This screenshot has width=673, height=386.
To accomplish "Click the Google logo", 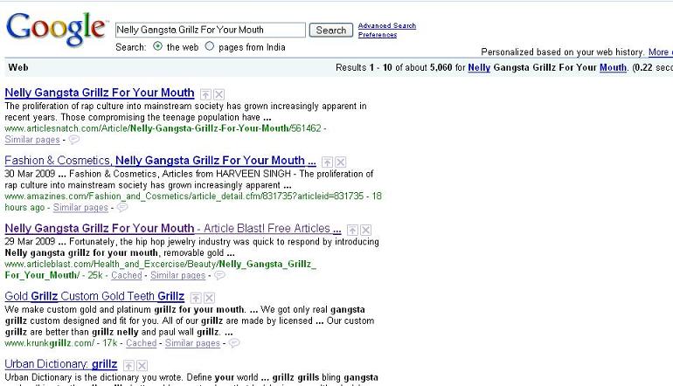I will click(56, 29).
